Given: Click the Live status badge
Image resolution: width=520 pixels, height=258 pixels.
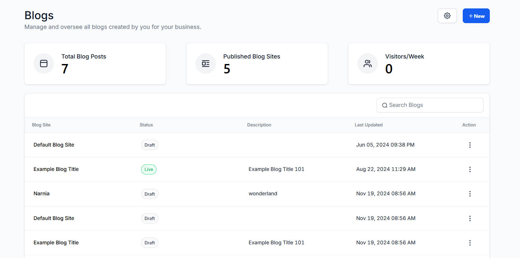Looking at the screenshot, I should (149, 169).
